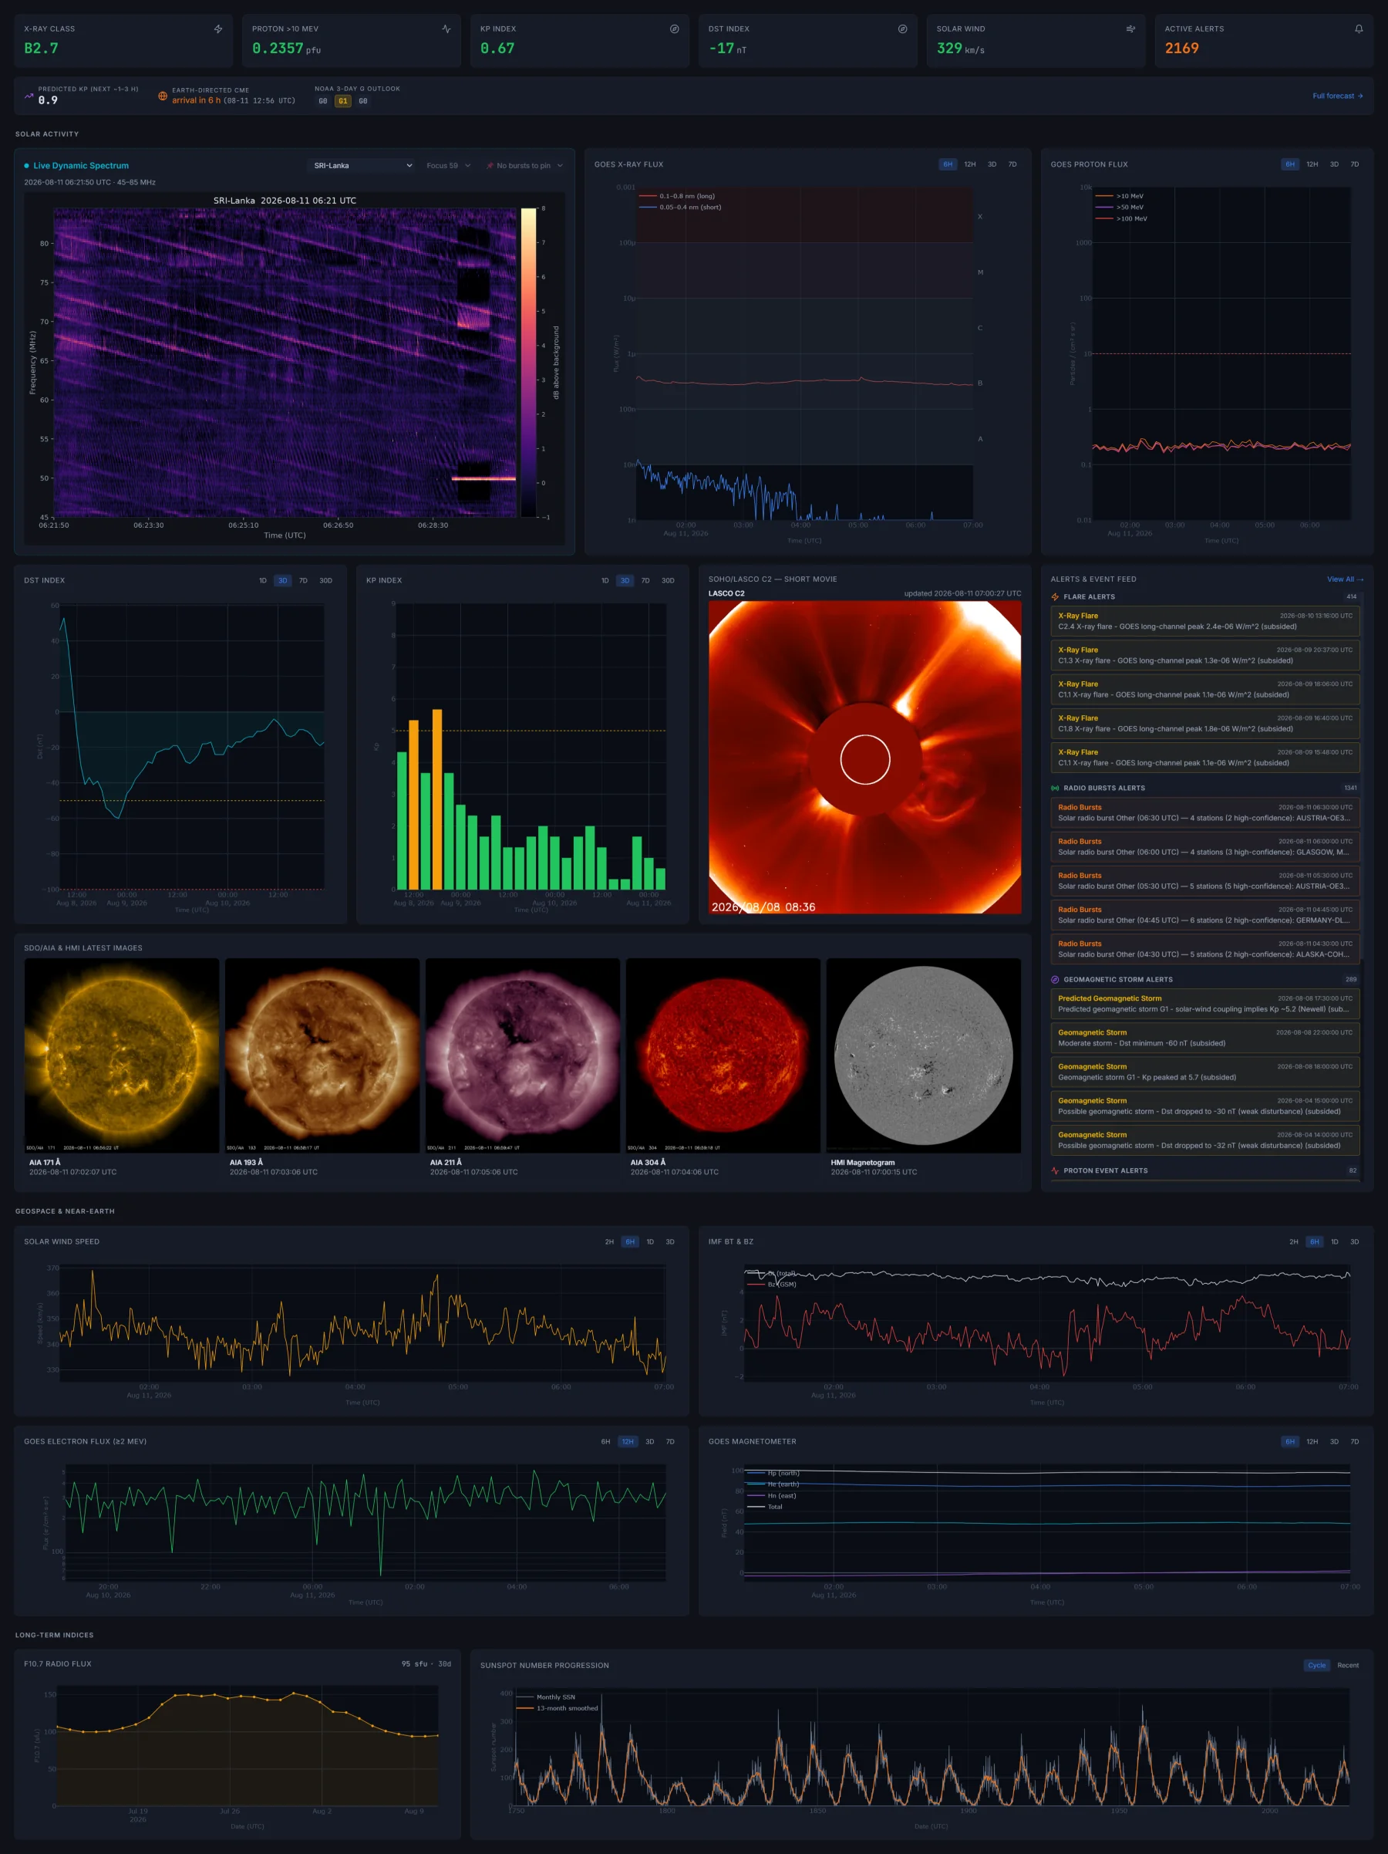Image resolution: width=1388 pixels, height=1854 pixels.
Task: Click the wind icon in Solar Wind card
Action: [x=1131, y=29]
